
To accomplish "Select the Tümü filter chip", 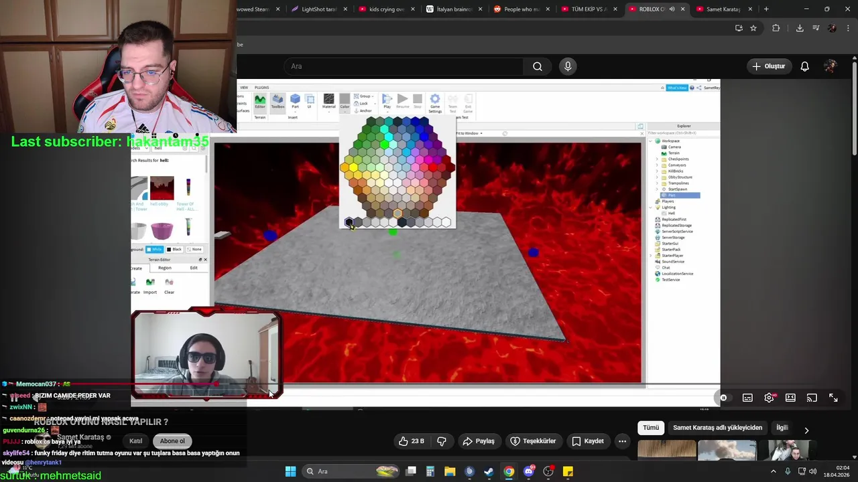I will pos(651,428).
